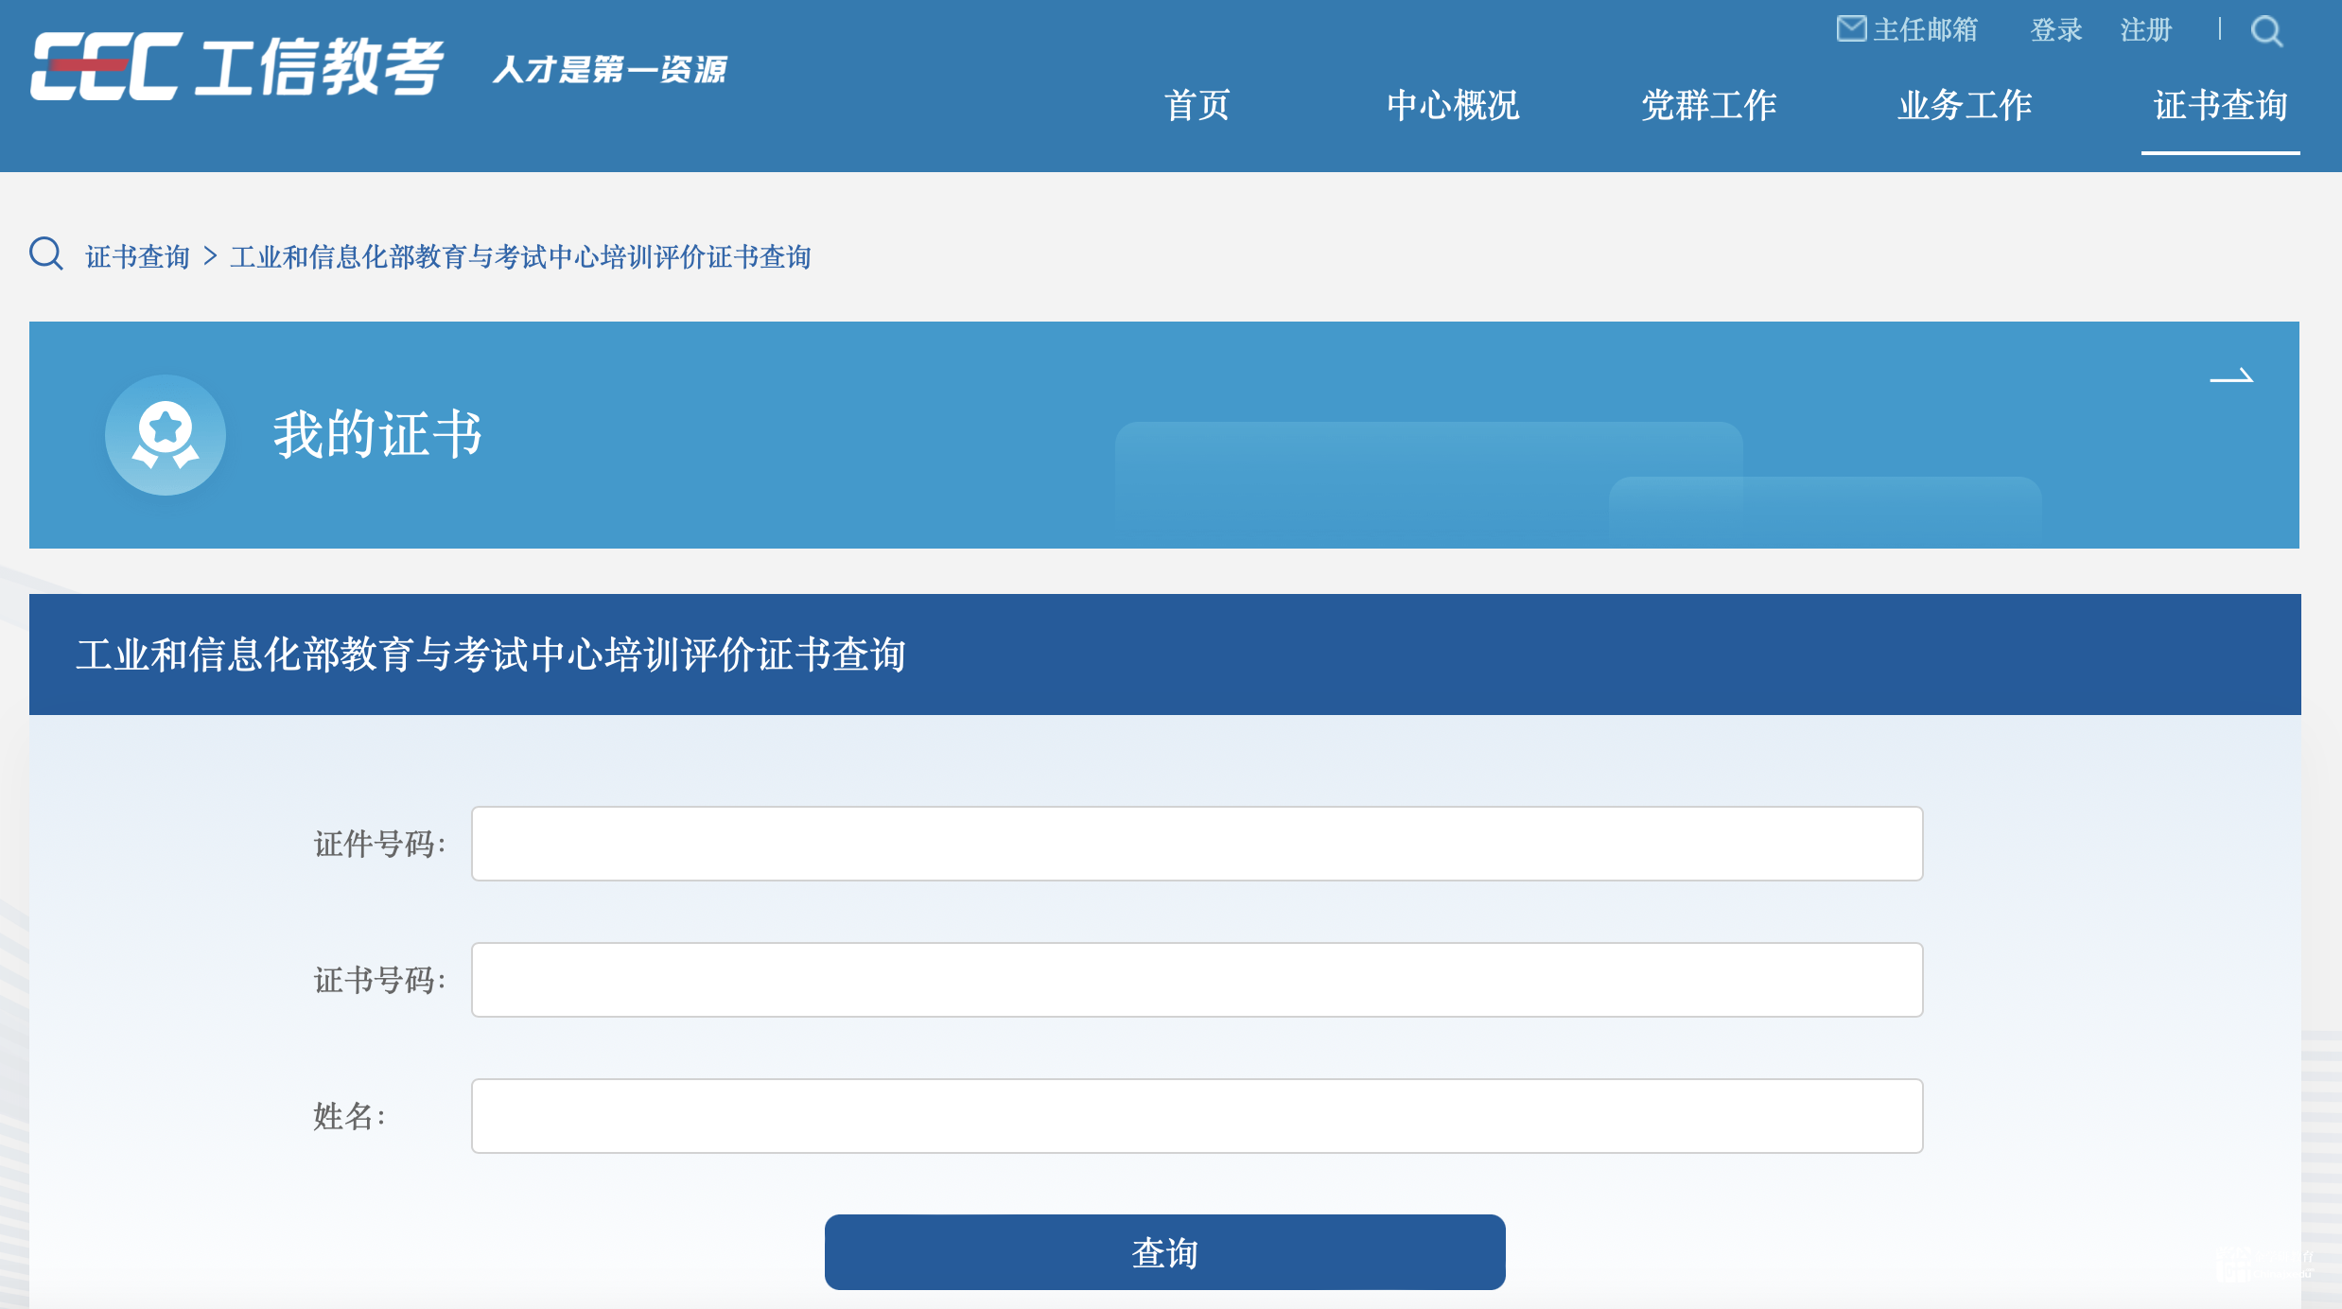Click the 注册 link
Image resolution: width=2342 pixels, height=1309 pixels.
coord(2145,30)
